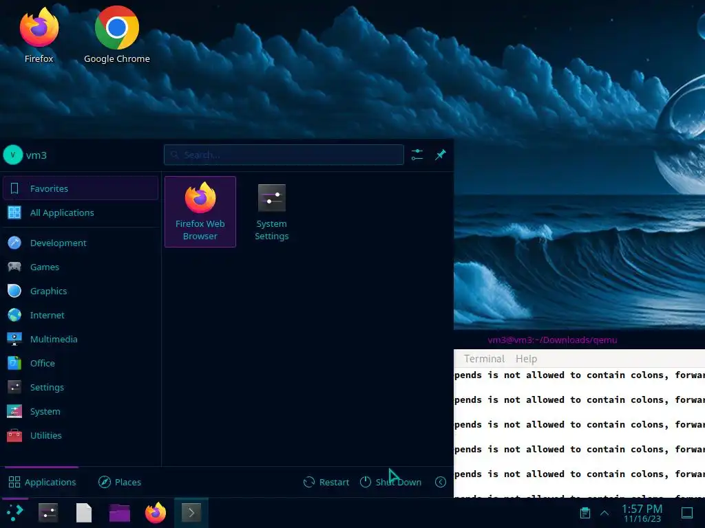Open the Settings category

point(81,388)
